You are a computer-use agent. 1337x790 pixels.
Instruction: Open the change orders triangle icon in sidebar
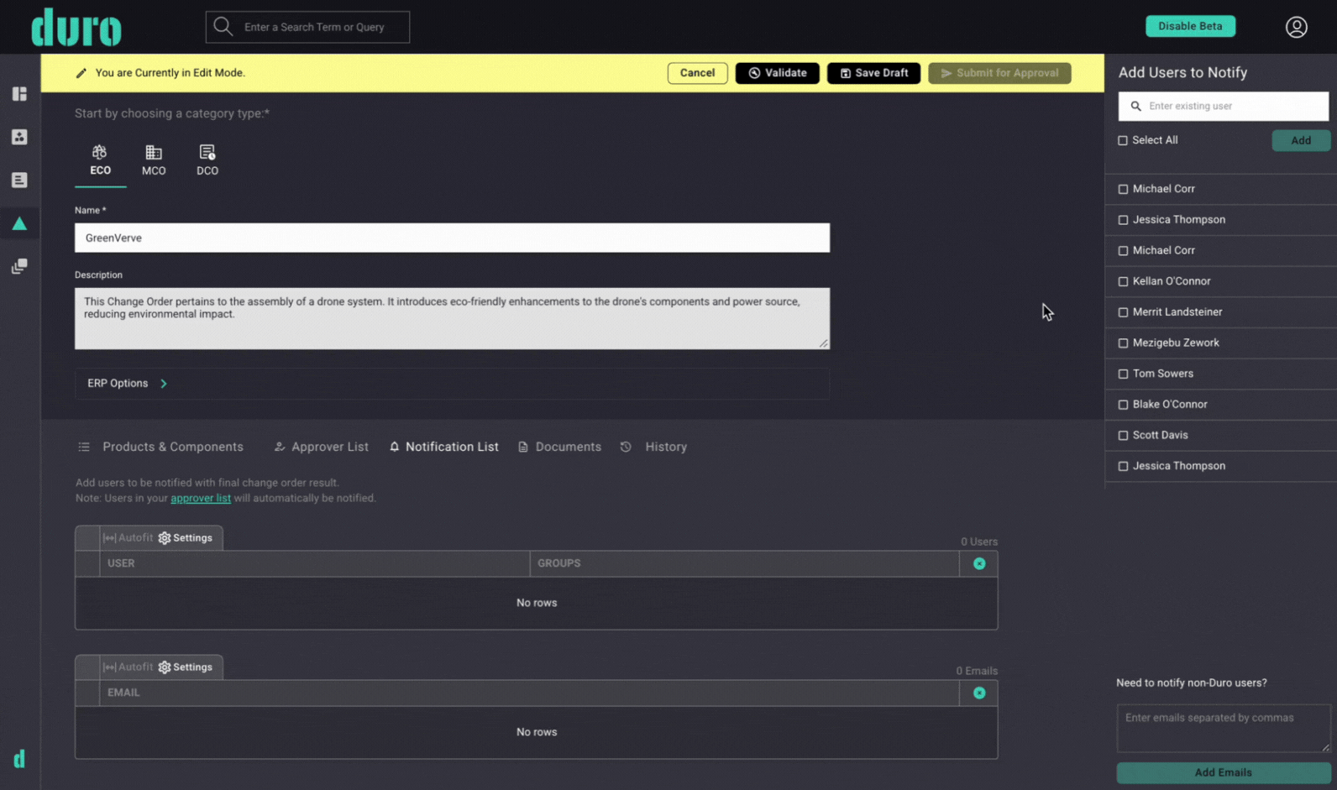click(19, 223)
